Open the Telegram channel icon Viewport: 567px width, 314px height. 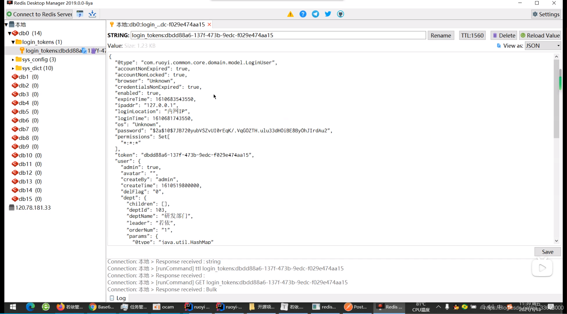pyautogui.click(x=315, y=14)
